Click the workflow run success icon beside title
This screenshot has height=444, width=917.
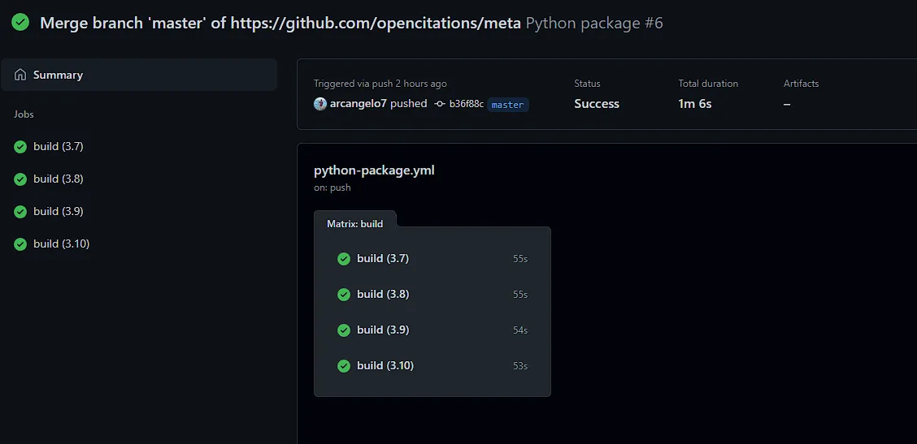pyautogui.click(x=20, y=23)
